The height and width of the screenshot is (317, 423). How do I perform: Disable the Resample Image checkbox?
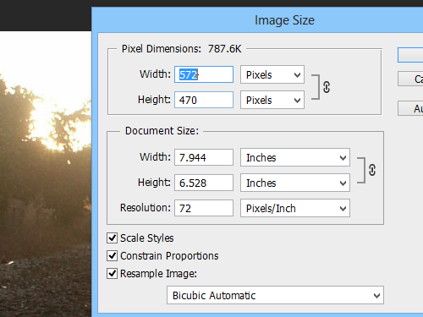112,274
